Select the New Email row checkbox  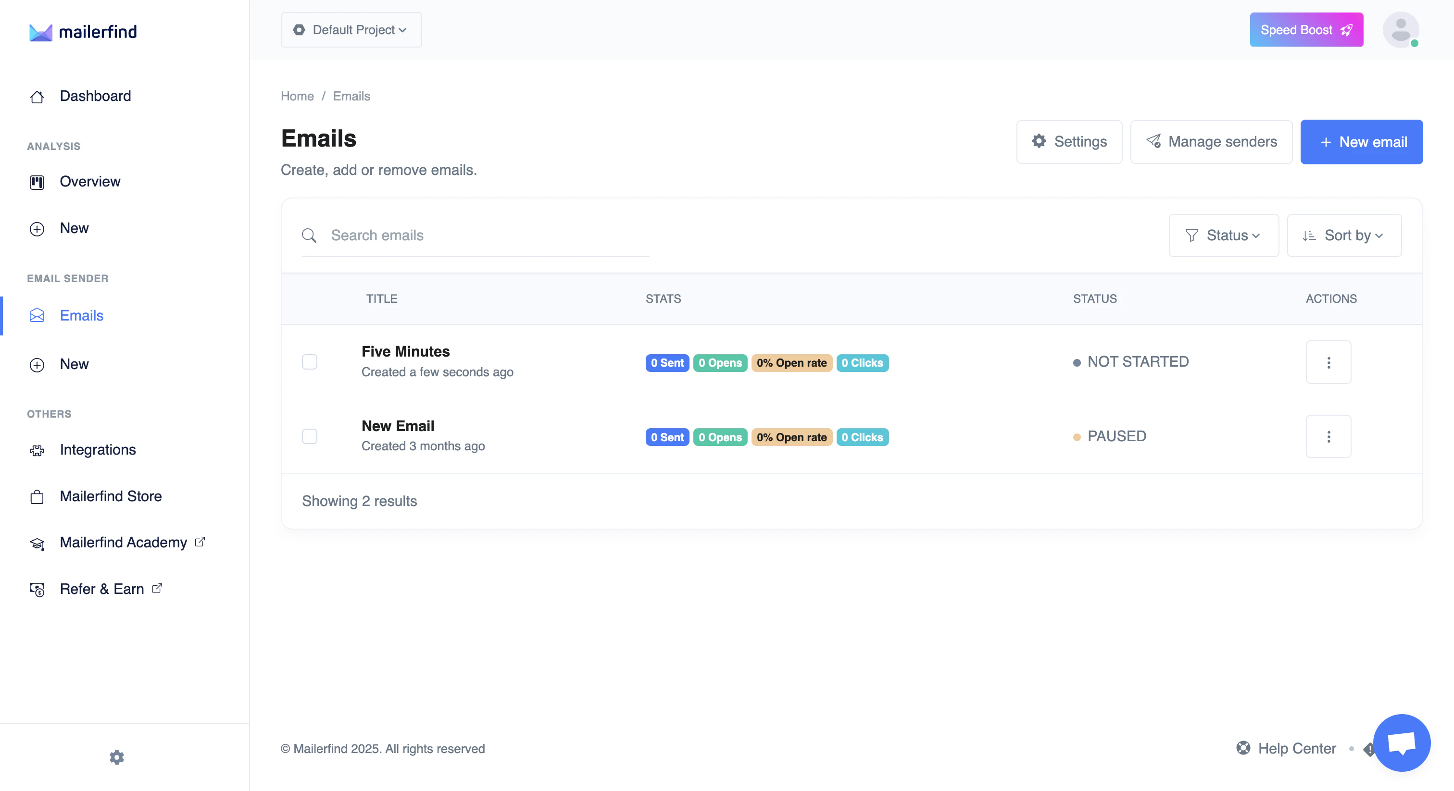point(309,436)
